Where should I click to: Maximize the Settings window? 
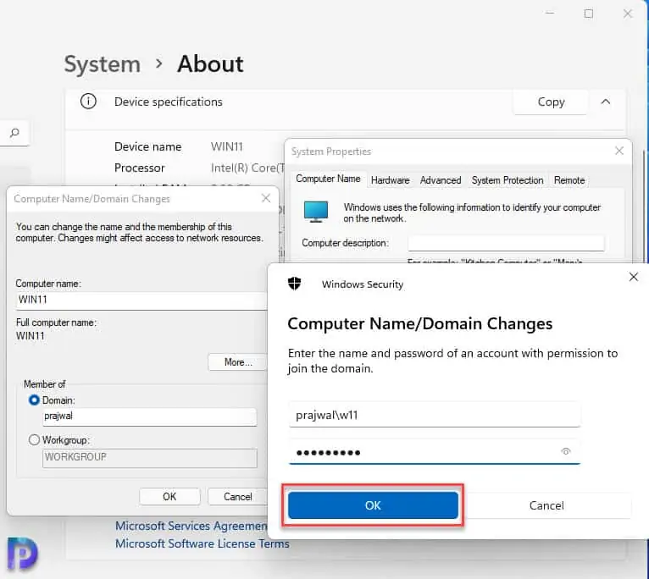pos(589,14)
